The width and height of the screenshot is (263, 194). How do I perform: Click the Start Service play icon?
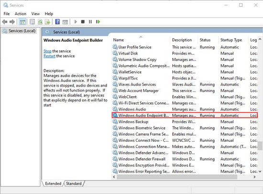pos(76,22)
